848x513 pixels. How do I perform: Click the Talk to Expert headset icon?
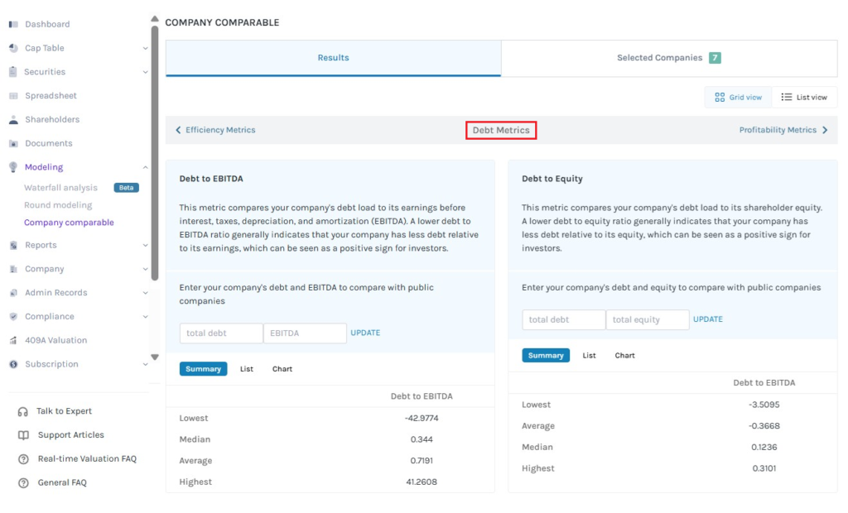[22, 411]
